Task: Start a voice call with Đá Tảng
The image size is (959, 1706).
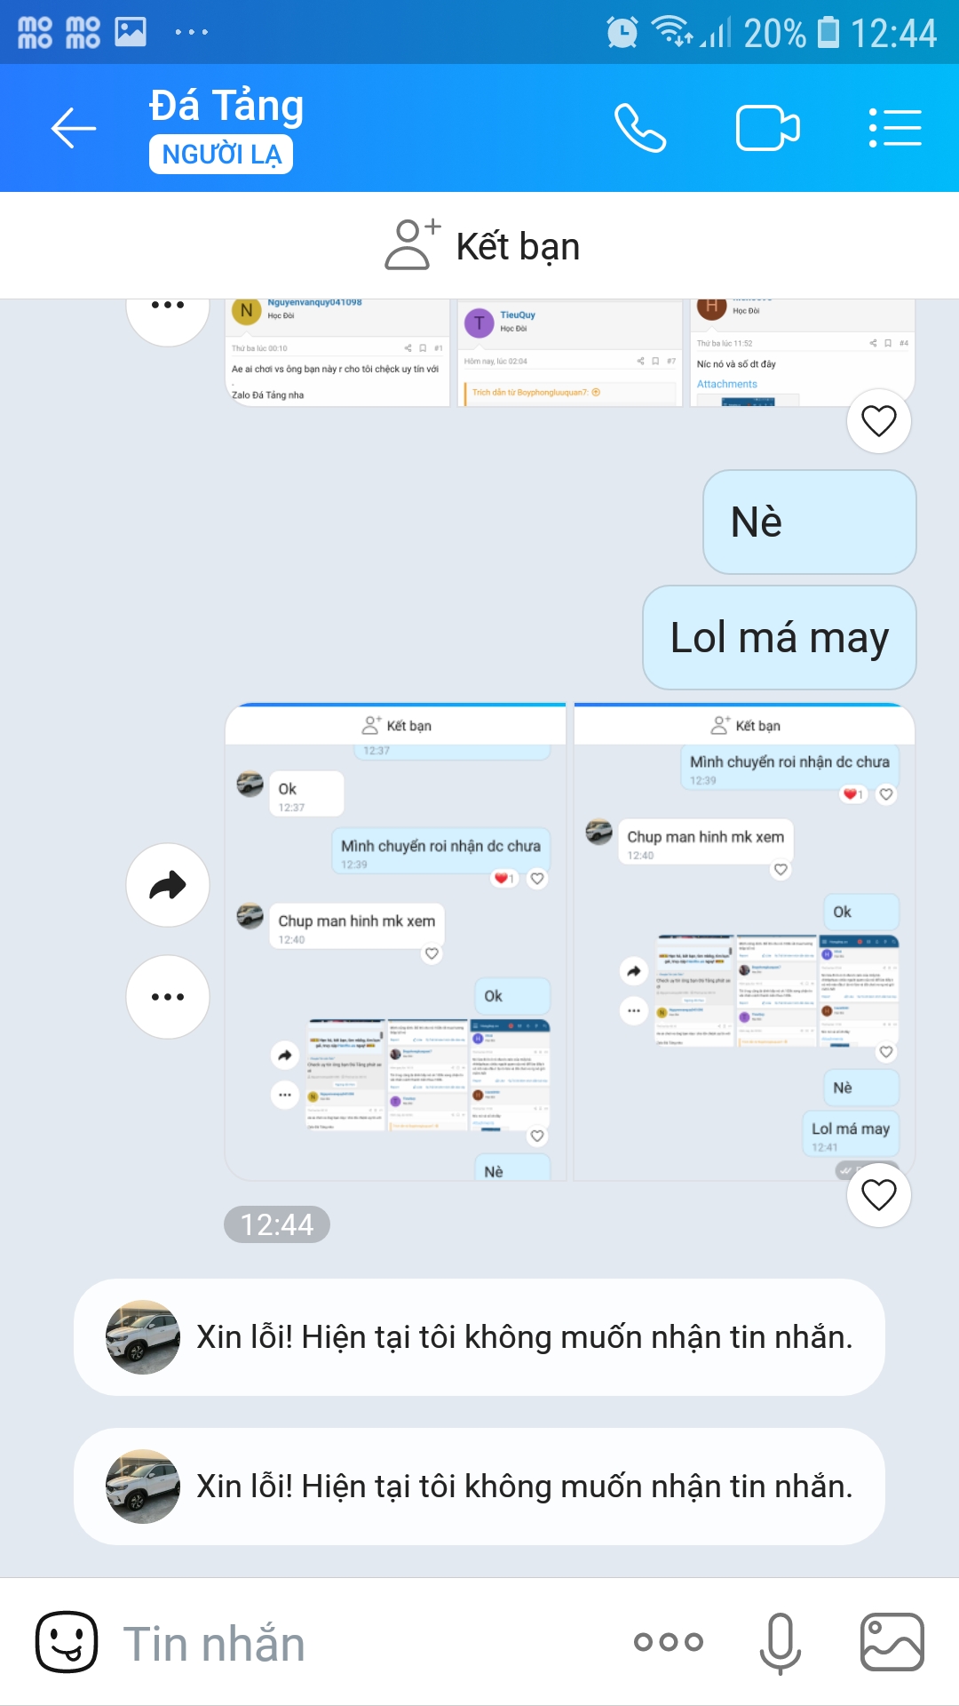Action: coord(640,129)
